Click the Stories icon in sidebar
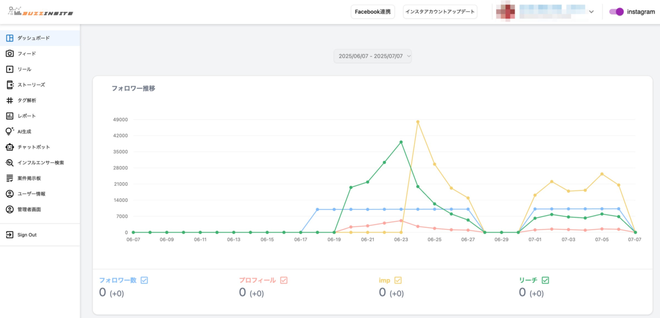 9,85
